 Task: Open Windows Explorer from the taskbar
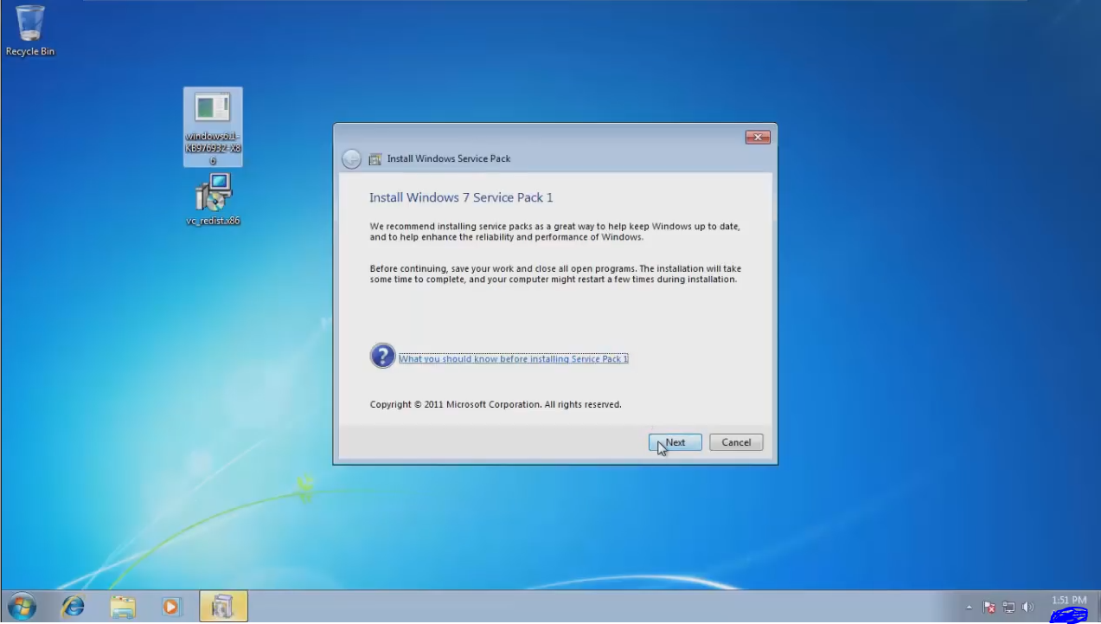[x=123, y=607]
